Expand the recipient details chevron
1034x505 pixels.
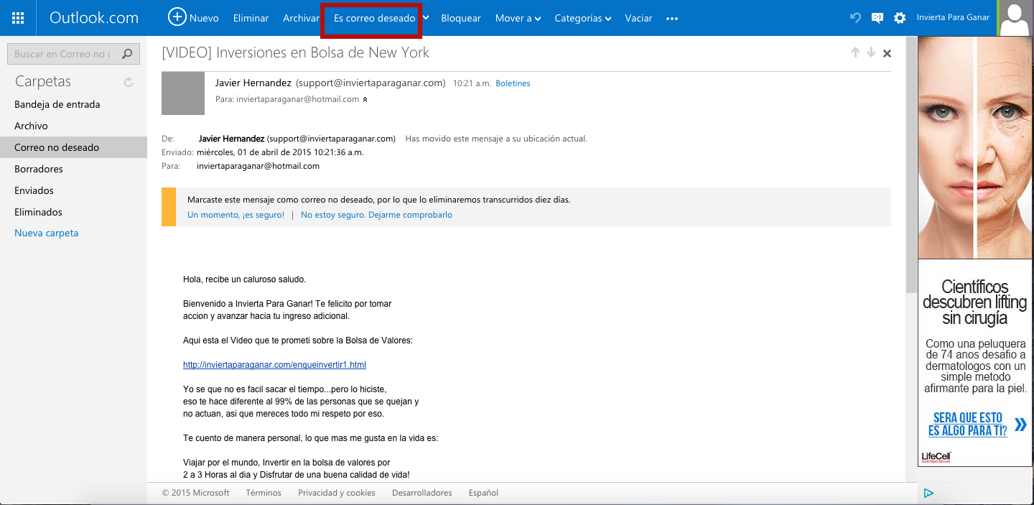click(x=365, y=100)
